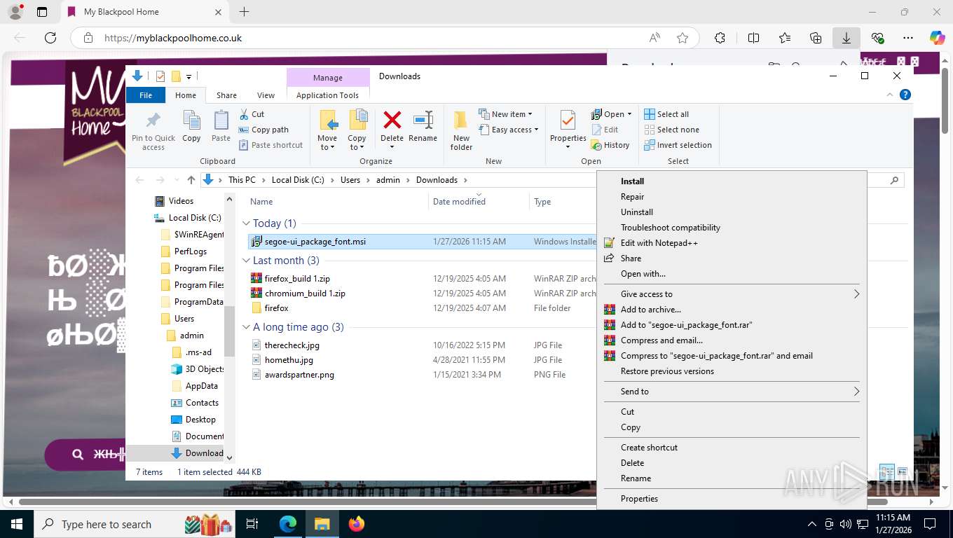Click Edge refresh page icon

pyautogui.click(x=50, y=38)
